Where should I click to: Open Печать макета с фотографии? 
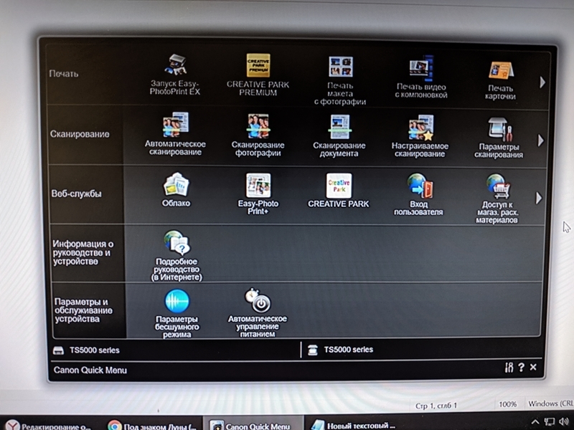click(x=340, y=67)
